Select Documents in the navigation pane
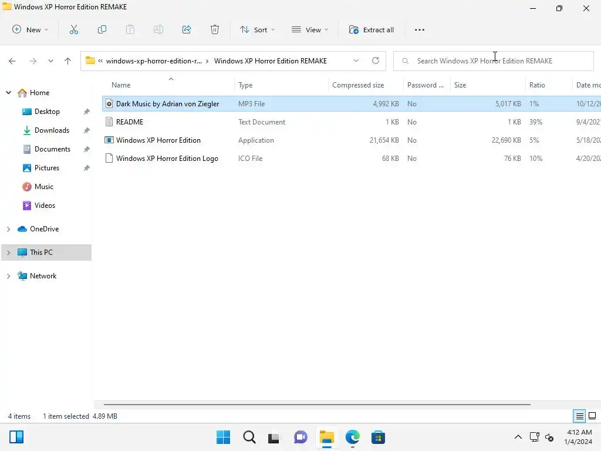Viewport: 601px width, 451px height. pyautogui.click(x=52, y=149)
